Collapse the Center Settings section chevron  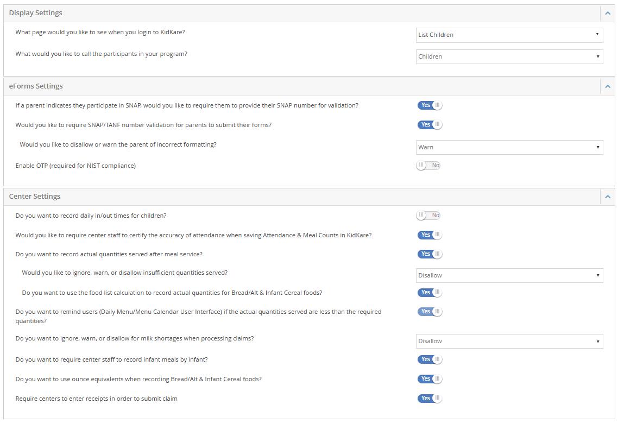607,197
